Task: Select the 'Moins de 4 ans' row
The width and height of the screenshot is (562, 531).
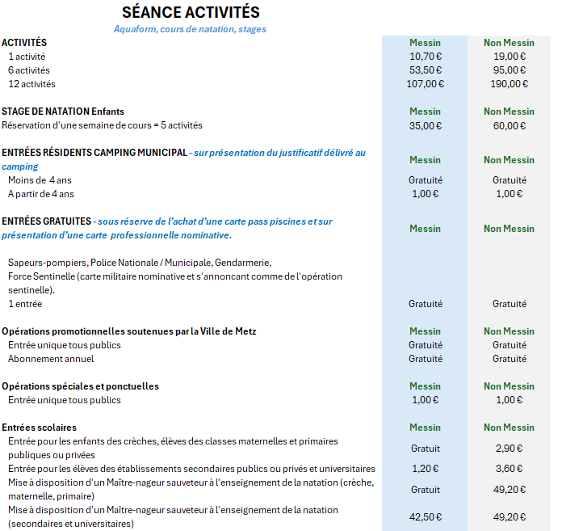Action: 40,180
